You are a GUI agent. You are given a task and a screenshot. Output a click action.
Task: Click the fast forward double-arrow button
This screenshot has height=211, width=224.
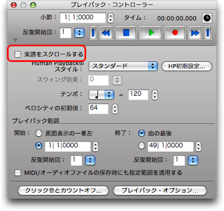(x=195, y=33)
